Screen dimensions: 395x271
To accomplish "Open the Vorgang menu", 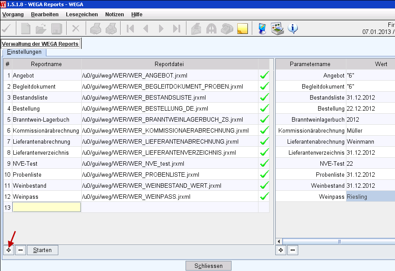I will [13, 15].
